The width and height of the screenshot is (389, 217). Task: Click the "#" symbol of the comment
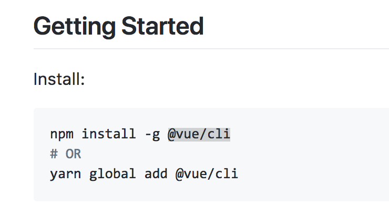coord(53,154)
